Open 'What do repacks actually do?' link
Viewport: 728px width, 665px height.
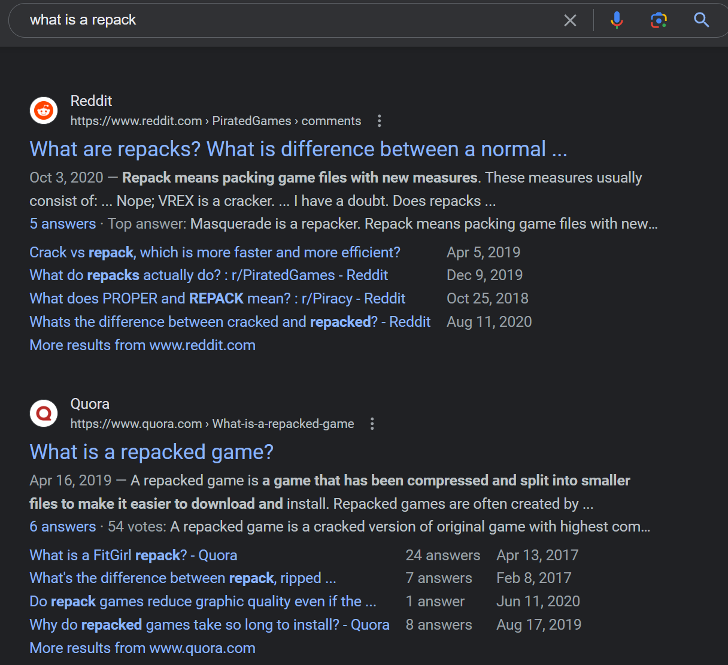[208, 275]
